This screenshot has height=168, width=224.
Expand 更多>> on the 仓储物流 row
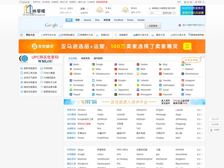coord(200,128)
